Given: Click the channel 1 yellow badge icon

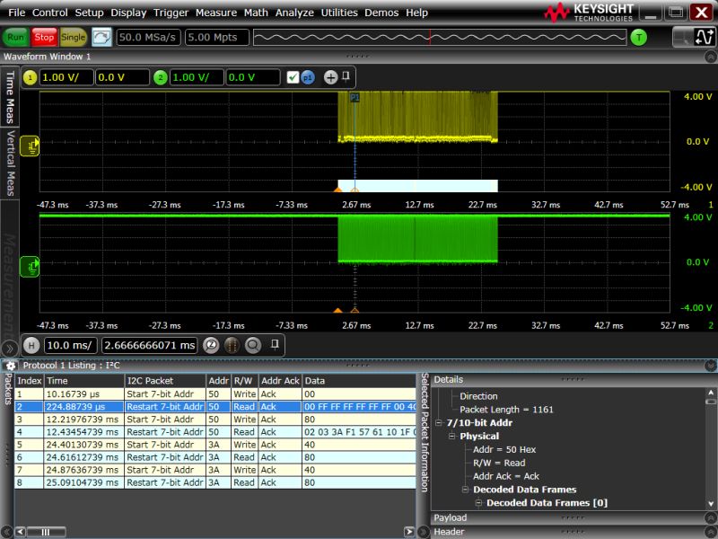Looking at the screenshot, I should 30,77.
